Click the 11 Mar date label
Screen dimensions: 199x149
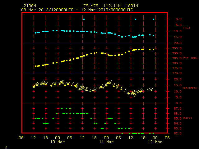106,142
